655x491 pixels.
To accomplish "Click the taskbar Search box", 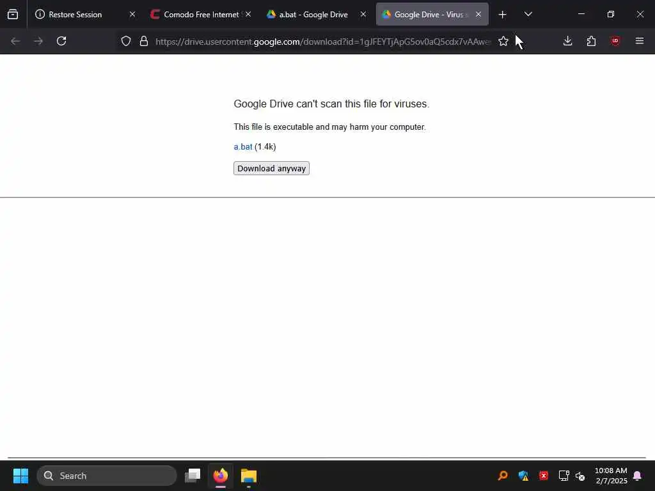I will [107, 476].
